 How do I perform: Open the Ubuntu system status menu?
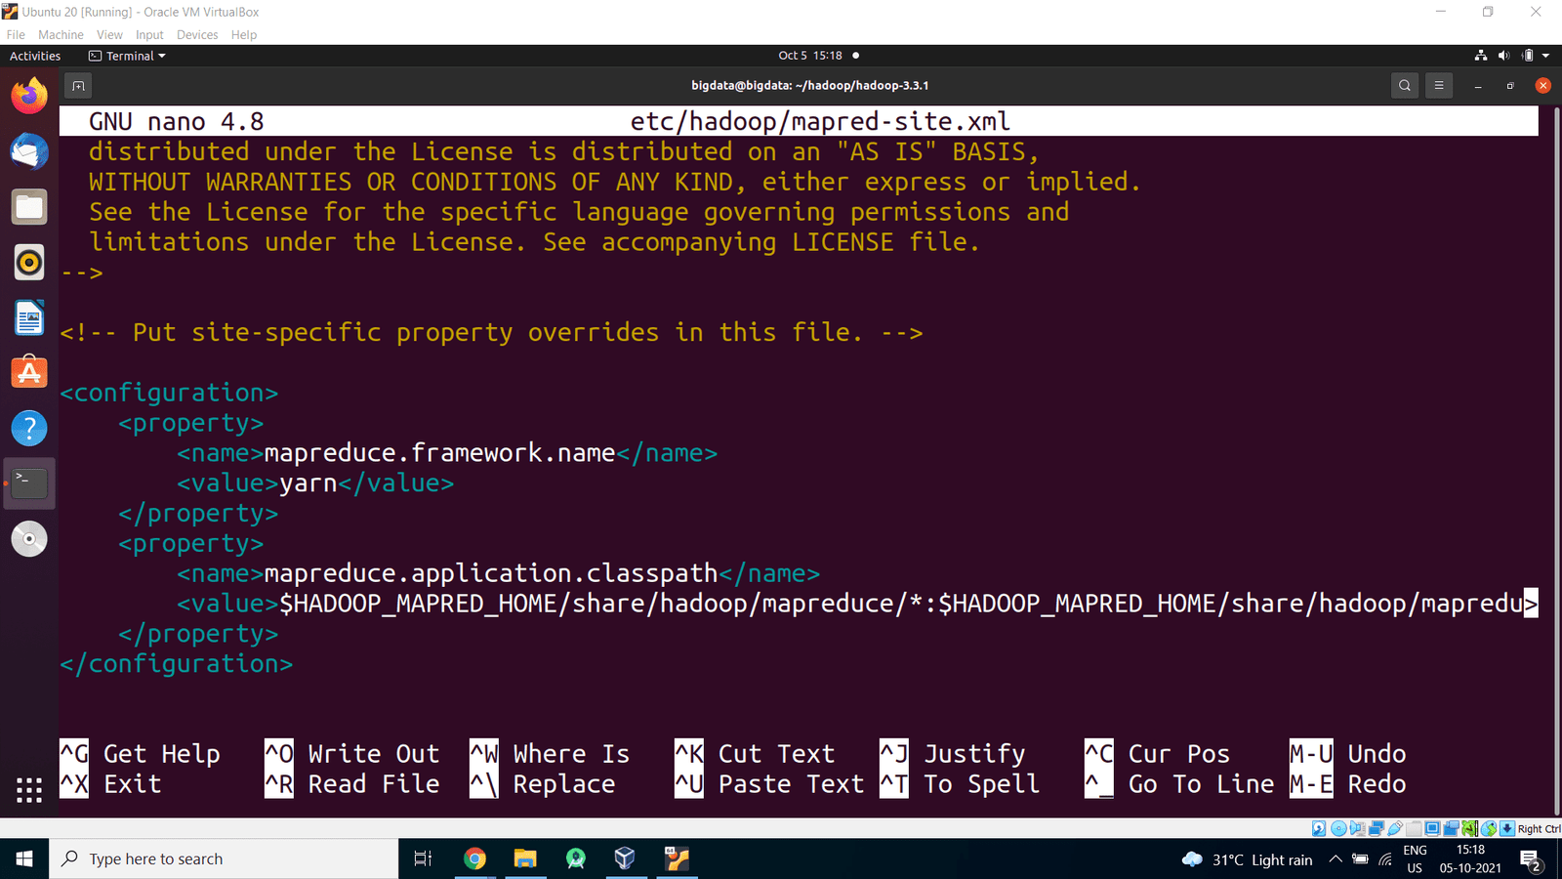click(1512, 56)
